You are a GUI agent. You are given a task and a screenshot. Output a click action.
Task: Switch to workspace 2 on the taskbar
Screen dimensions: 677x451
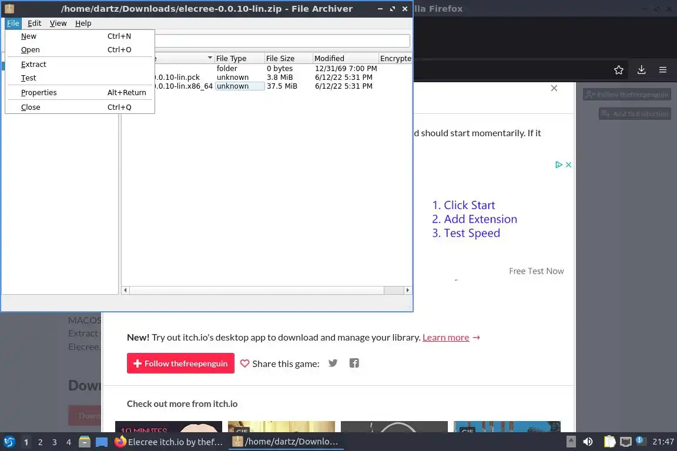[40, 442]
